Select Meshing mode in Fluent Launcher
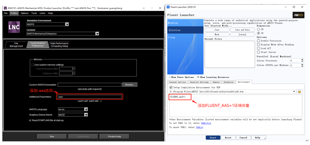The image size is (310, 145). click(185, 23)
